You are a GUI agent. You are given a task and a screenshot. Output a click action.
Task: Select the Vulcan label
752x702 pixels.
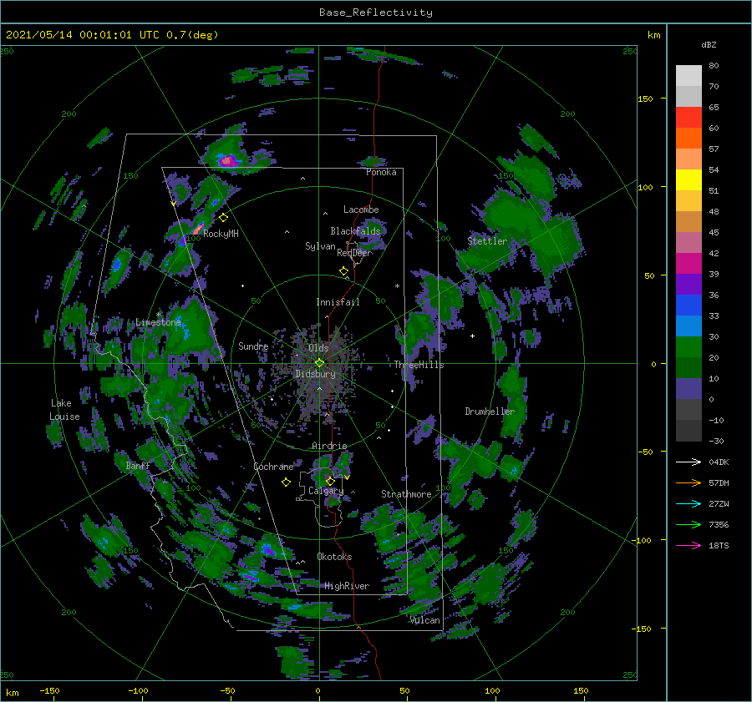[x=425, y=620]
